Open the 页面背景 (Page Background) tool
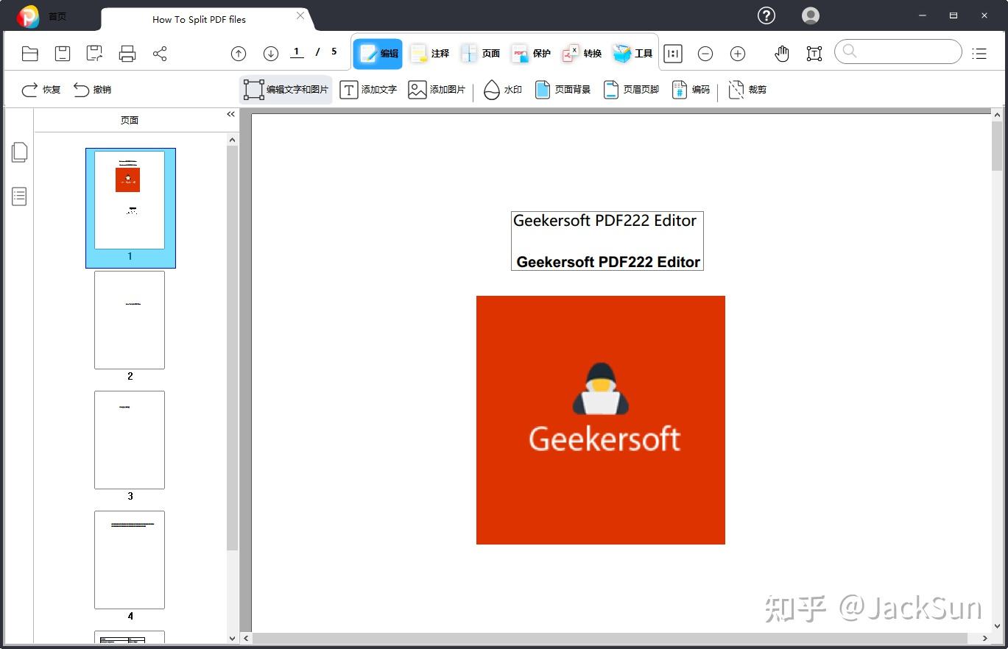 tap(563, 89)
